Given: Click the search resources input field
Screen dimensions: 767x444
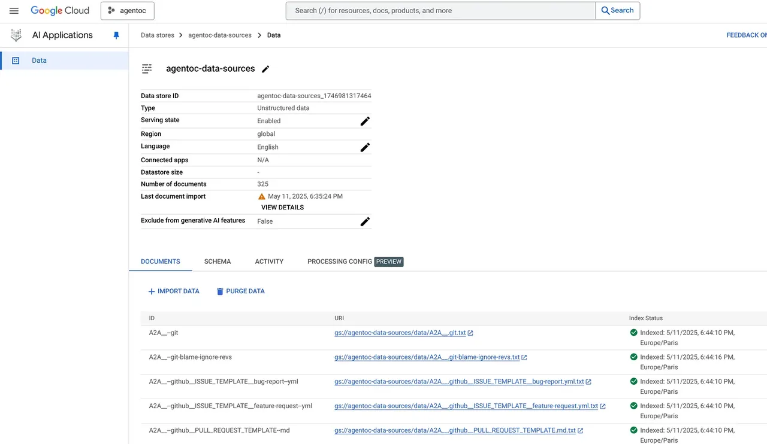Looking at the screenshot, I should tap(440, 11).
